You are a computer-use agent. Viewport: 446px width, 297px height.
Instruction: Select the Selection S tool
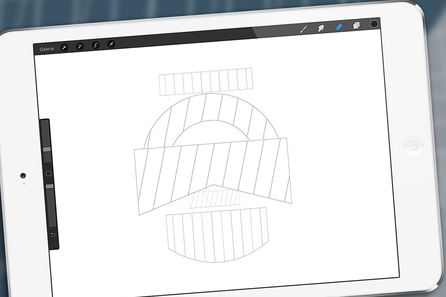tap(96, 45)
